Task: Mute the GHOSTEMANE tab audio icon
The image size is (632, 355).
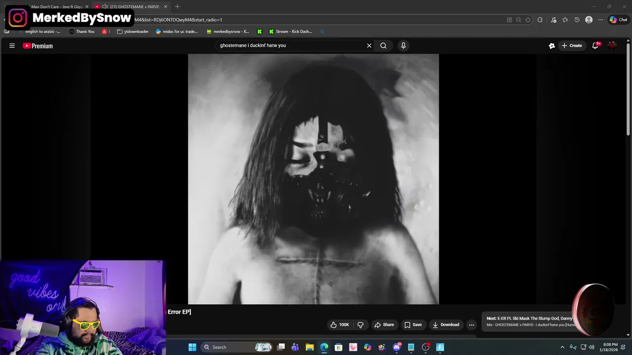Action: click(105, 7)
